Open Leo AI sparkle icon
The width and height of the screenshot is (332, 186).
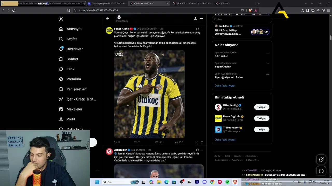pos(318,10)
